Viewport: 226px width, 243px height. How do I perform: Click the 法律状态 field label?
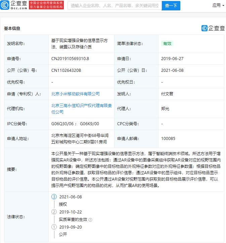tap(16, 217)
